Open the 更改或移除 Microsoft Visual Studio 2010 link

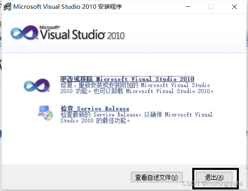[127, 79]
